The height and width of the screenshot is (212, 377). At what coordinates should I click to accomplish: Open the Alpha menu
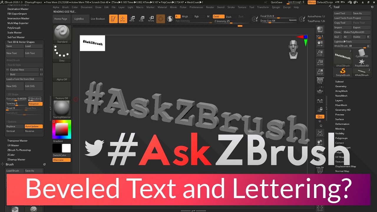pyautogui.click(x=56, y=7)
